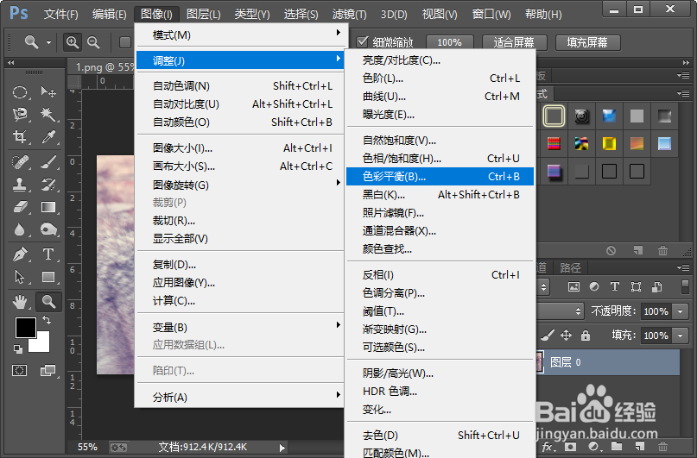Select the Hand tool

20,302
